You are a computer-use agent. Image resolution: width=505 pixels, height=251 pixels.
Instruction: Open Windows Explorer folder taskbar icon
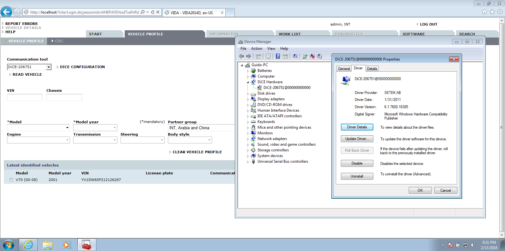(x=48, y=245)
